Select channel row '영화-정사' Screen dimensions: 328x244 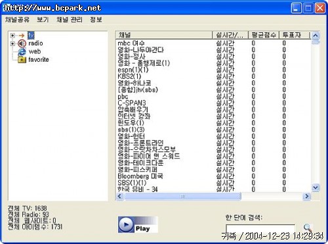(213, 57)
